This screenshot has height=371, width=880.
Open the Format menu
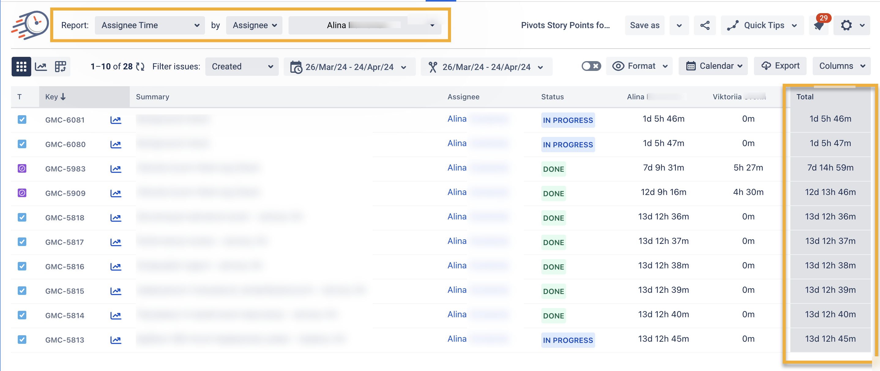639,66
